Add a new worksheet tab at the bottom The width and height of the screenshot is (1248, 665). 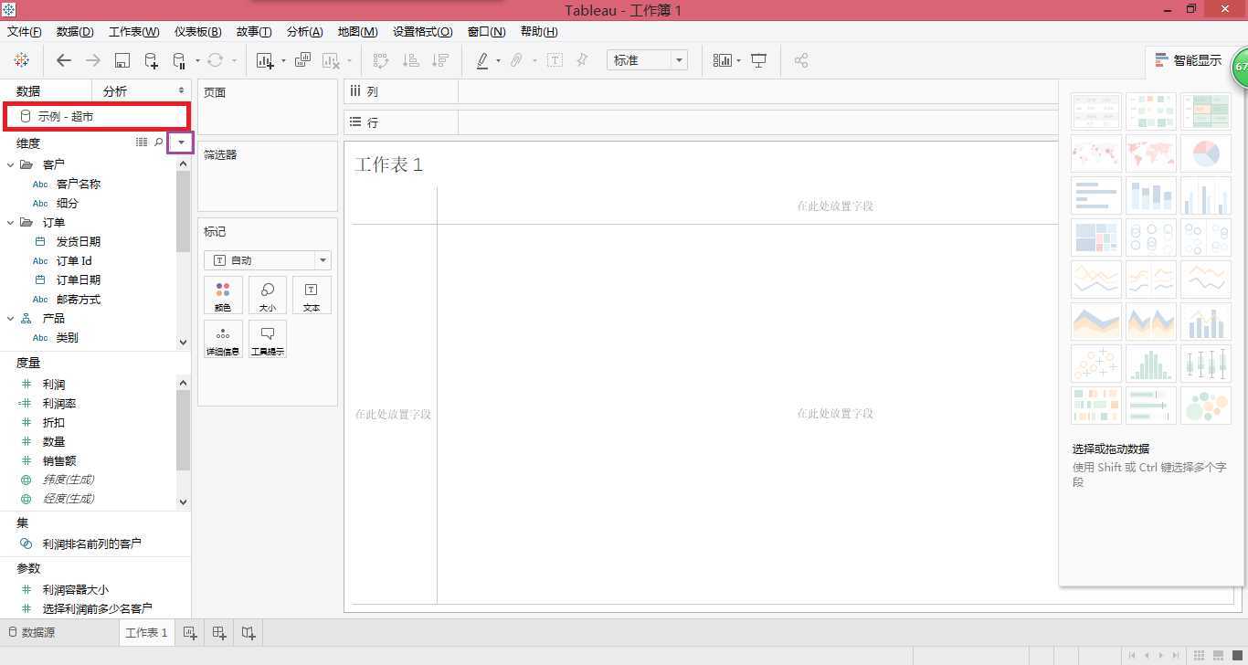click(189, 632)
